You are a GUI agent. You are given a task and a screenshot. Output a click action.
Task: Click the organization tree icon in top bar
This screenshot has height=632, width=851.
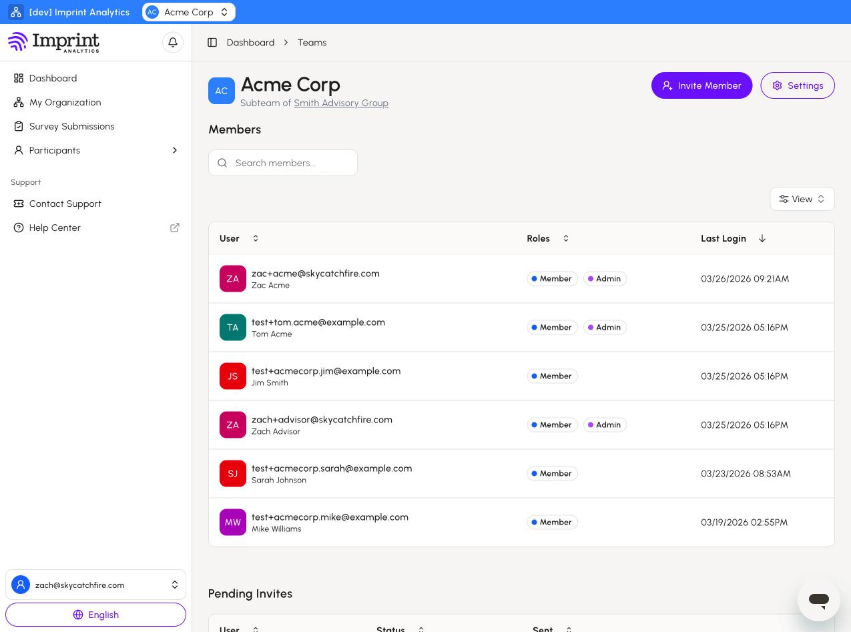pyautogui.click(x=16, y=12)
